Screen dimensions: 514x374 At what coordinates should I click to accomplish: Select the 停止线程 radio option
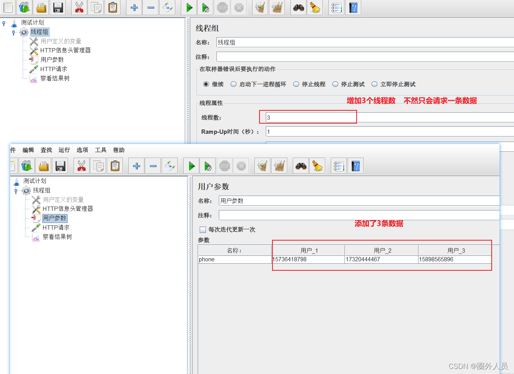pos(296,84)
